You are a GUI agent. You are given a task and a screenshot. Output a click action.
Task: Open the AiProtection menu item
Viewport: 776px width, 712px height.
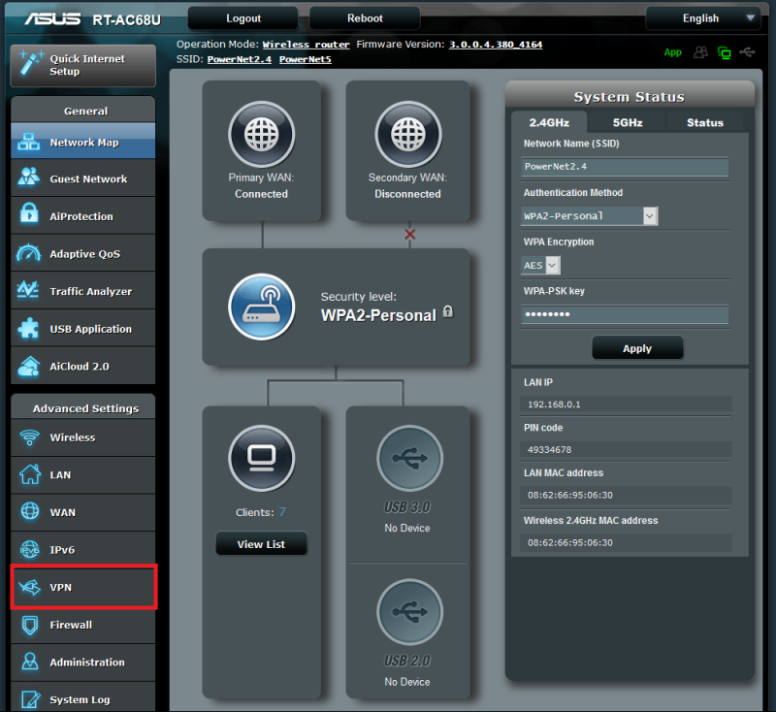[83, 216]
